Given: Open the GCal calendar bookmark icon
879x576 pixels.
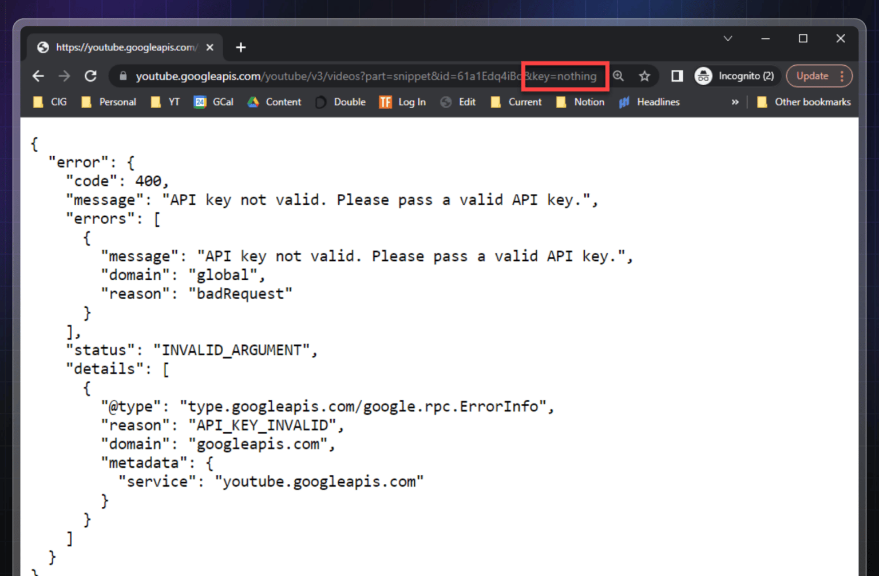Looking at the screenshot, I should click(x=199, y=102).
